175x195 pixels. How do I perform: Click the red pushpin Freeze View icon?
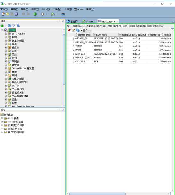tap(69, 30)
